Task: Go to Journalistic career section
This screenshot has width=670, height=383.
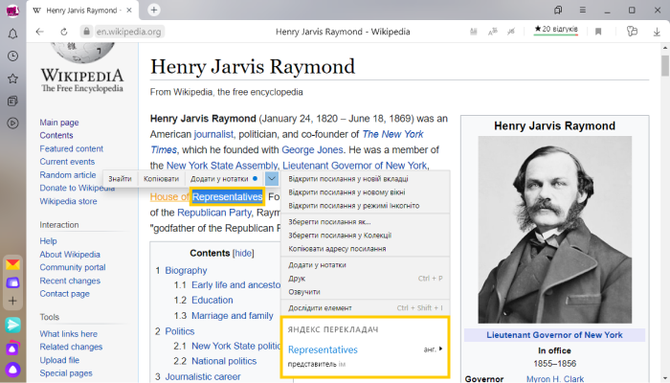Action: [203, 376]
